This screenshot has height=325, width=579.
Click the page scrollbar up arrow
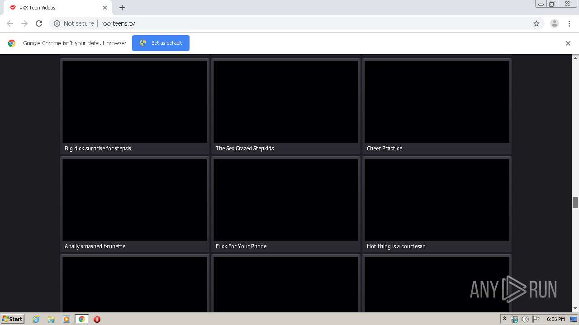click(575, 58)
